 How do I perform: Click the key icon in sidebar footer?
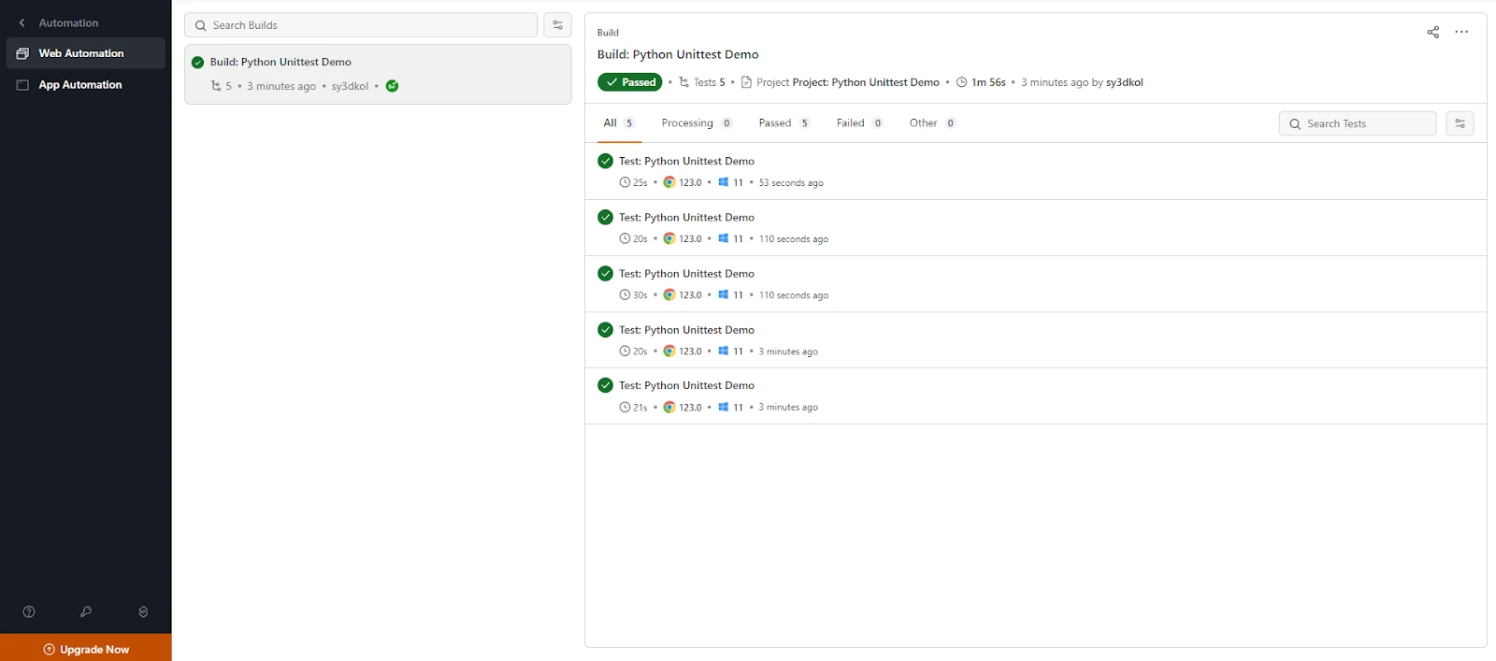point(86,611)
